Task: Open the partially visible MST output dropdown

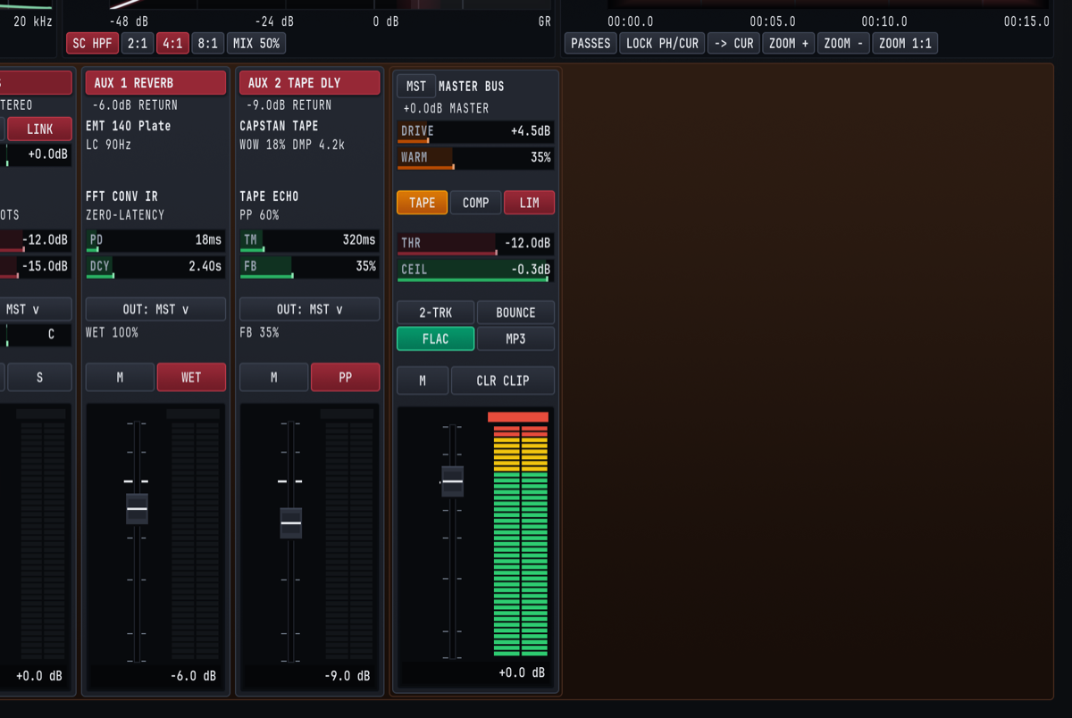Action: coord(36,309)
